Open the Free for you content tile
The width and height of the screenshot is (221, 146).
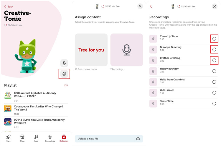click(x=91, y=50)
